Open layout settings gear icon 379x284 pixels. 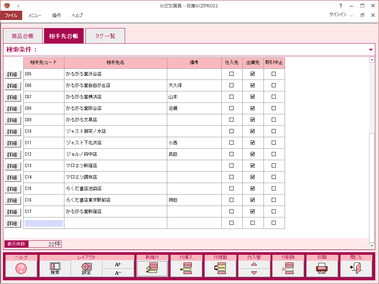pyautogui.click(x=87, y=268)
